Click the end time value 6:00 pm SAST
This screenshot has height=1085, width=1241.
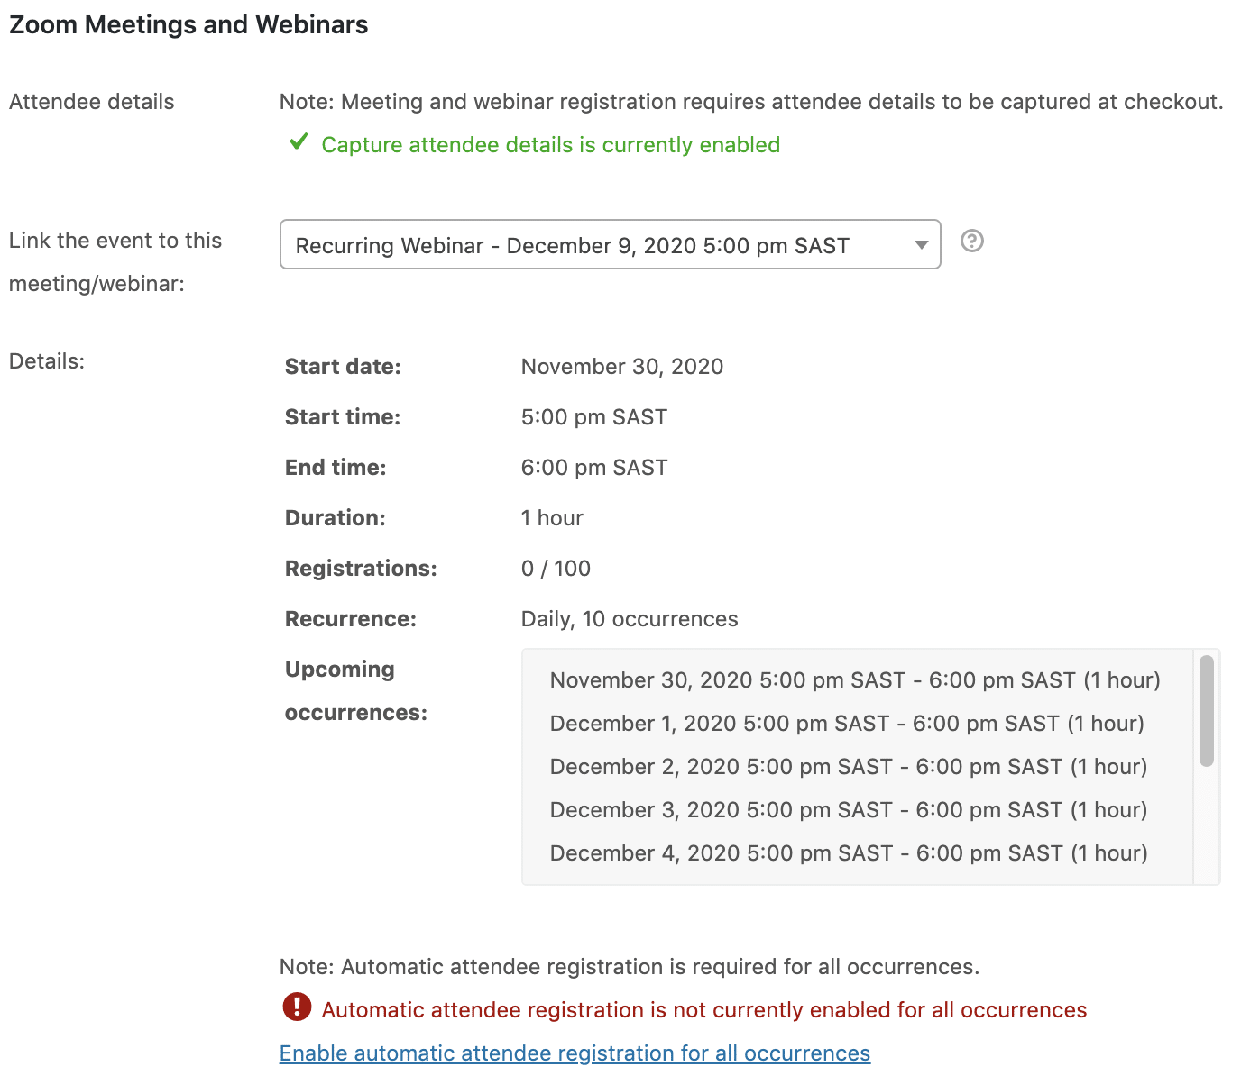[x=594, y=468]
